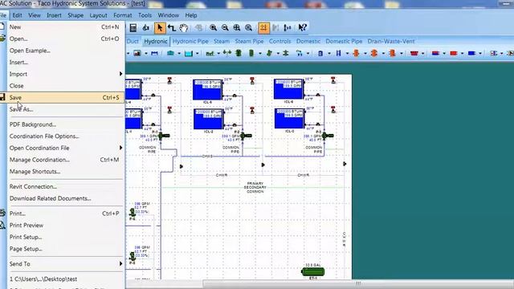Choose Manage Coordination... menu entry

[x=63, y=160]
